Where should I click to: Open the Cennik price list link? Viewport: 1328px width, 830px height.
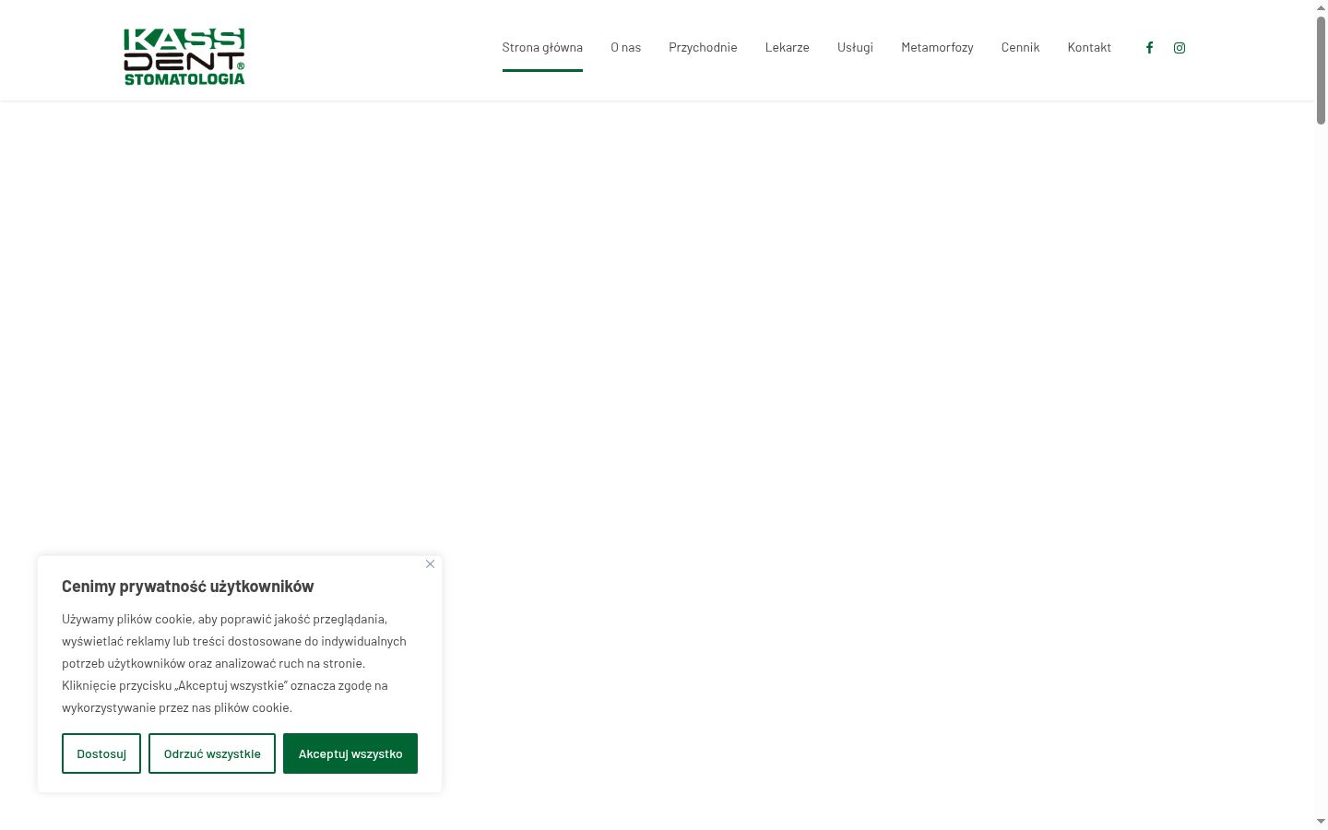(1020, 47)
